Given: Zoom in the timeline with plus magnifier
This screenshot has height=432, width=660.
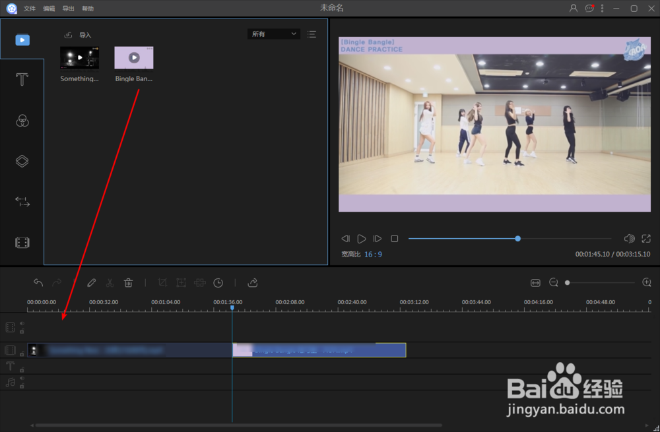Looking at the screenshot, I should (647, 283).
